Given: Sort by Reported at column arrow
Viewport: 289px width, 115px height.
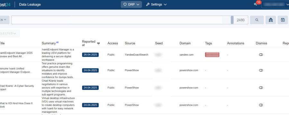Looking at the screenshot, I should [99, 43].
